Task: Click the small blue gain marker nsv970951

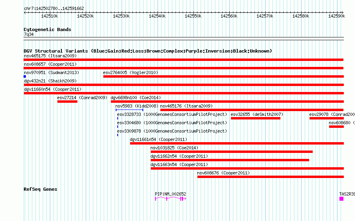Action: coord(25,76)
